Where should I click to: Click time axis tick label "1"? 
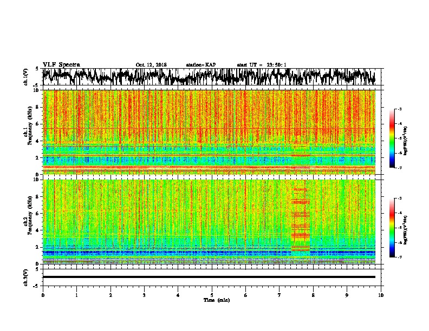click(x=76, y=295)
